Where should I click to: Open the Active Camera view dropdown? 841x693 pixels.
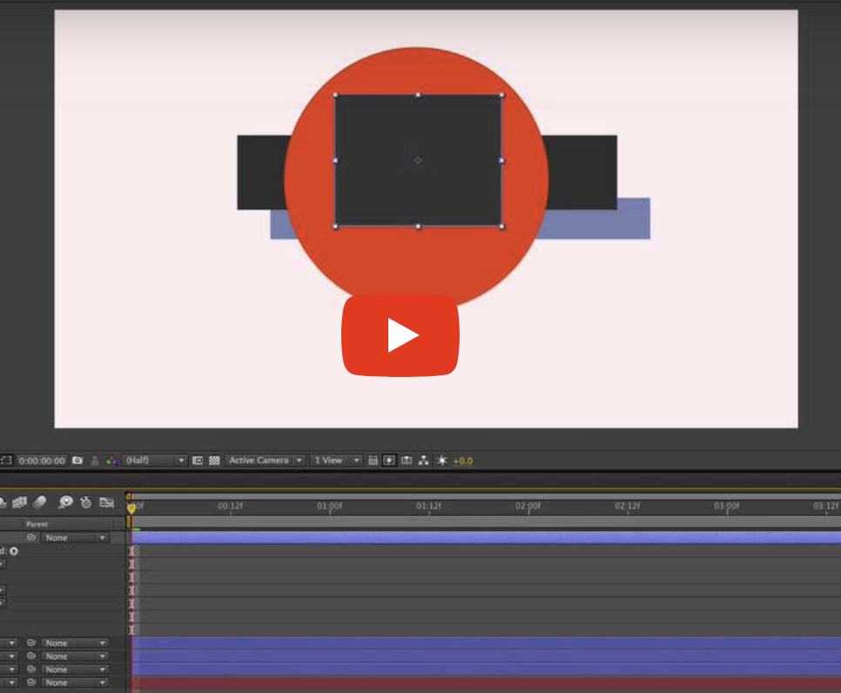point(261,461)
